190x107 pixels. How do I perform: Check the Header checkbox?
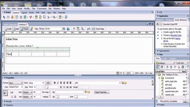click(x=50, y=97)
